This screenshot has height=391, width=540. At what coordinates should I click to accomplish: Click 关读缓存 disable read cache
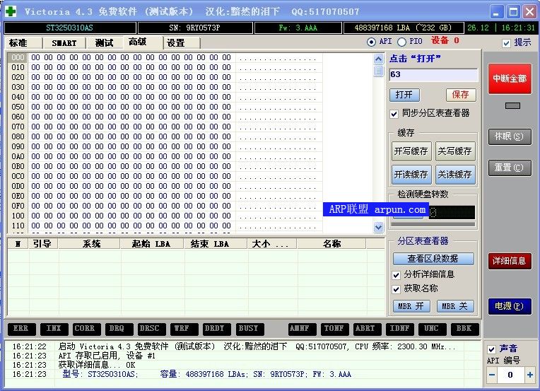455,175
